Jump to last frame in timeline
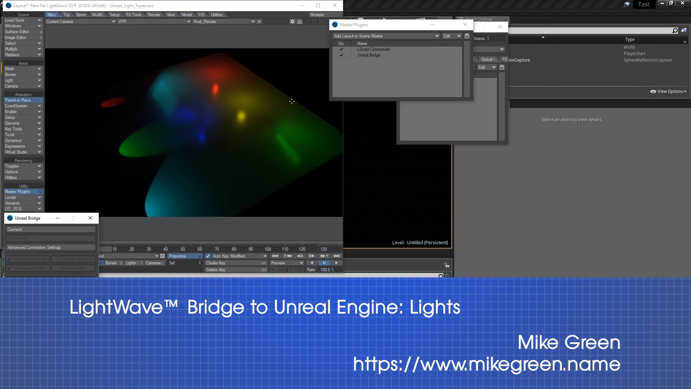 click(337, 256)
